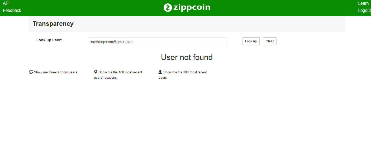Viewport: 371px width, 146px height.
Task: Click the map marker location icon
Action: click(x=96, y=72)
